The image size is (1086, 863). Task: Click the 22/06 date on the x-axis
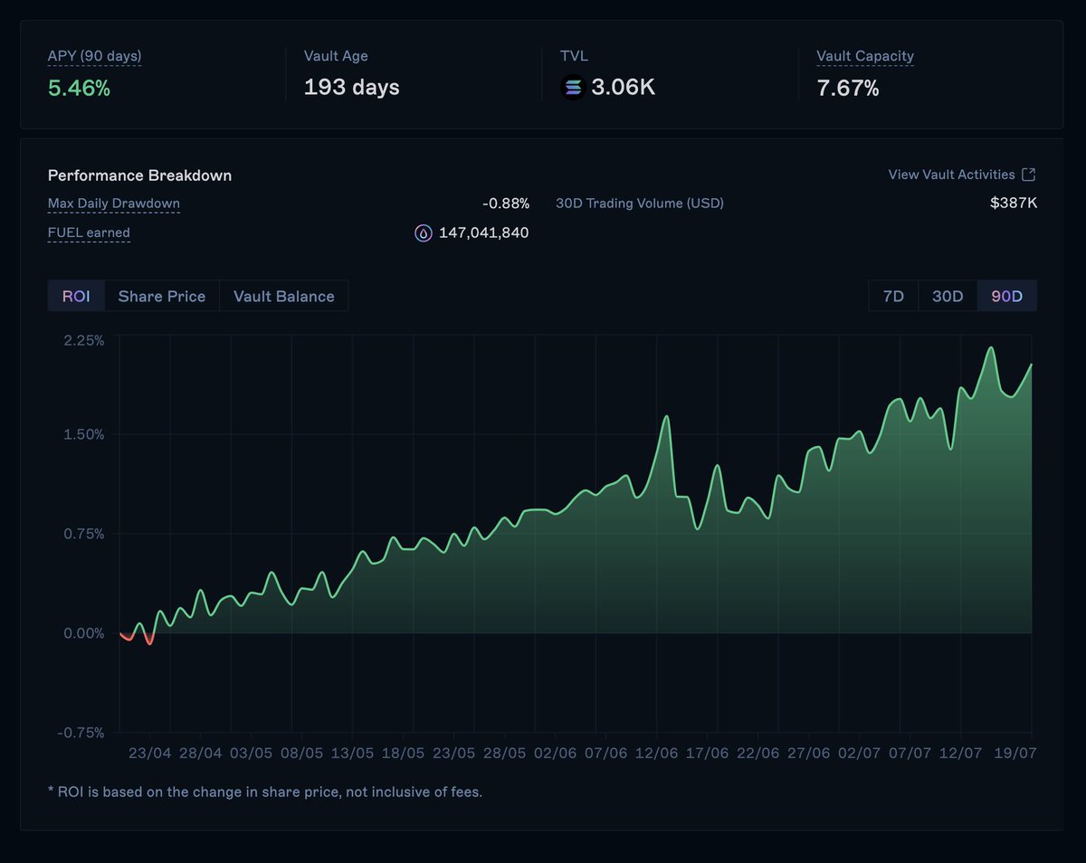[758, 754]
